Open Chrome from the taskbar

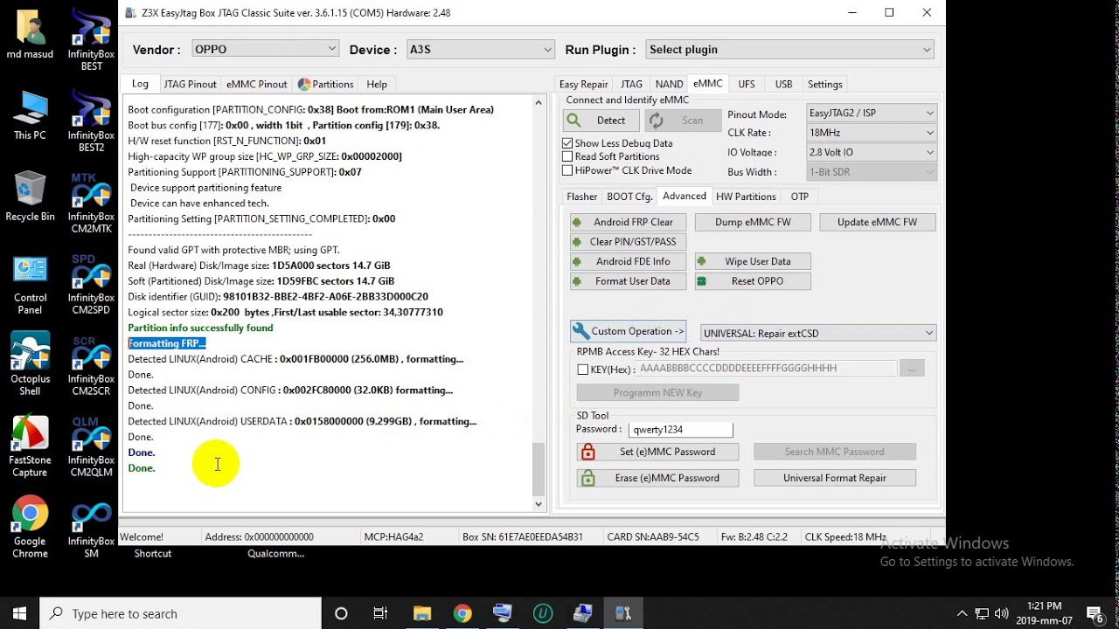point(462,613)
